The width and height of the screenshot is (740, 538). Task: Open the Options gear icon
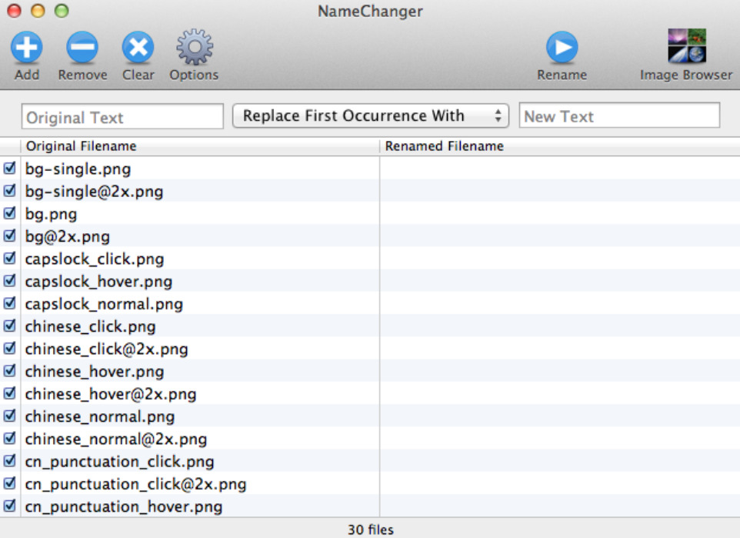click(194, 48)
